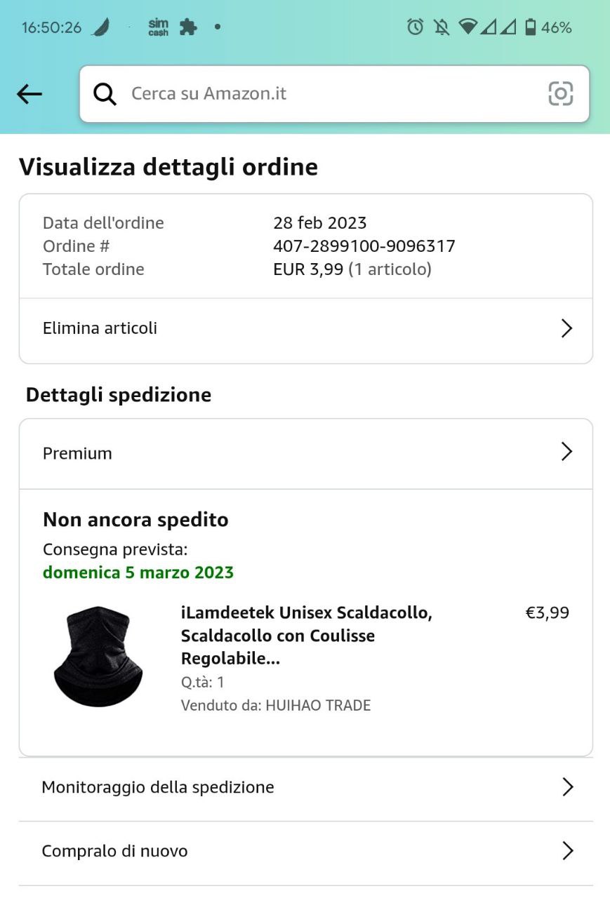Expand Elimina articoli chevron
Image resolution: width=610 pixels, height=898 pixels.
coord(566,328)
